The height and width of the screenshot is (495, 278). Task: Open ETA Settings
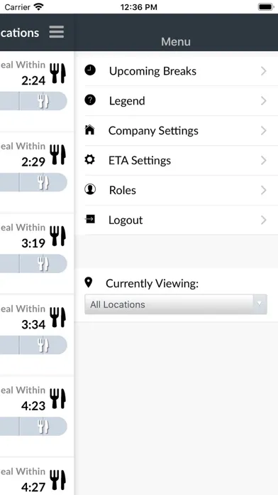coord(177,160)
